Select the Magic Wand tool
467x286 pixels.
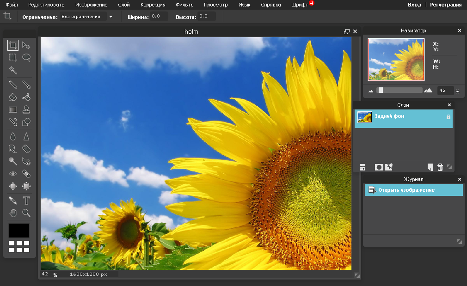13,70
